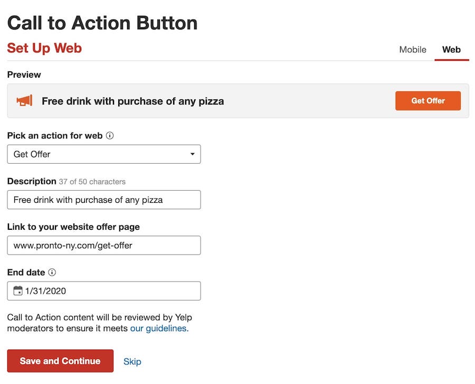The height and width of the screenshot is (384, 475).
Task: Expand the Pick an action selector
Action: [104, 154]
